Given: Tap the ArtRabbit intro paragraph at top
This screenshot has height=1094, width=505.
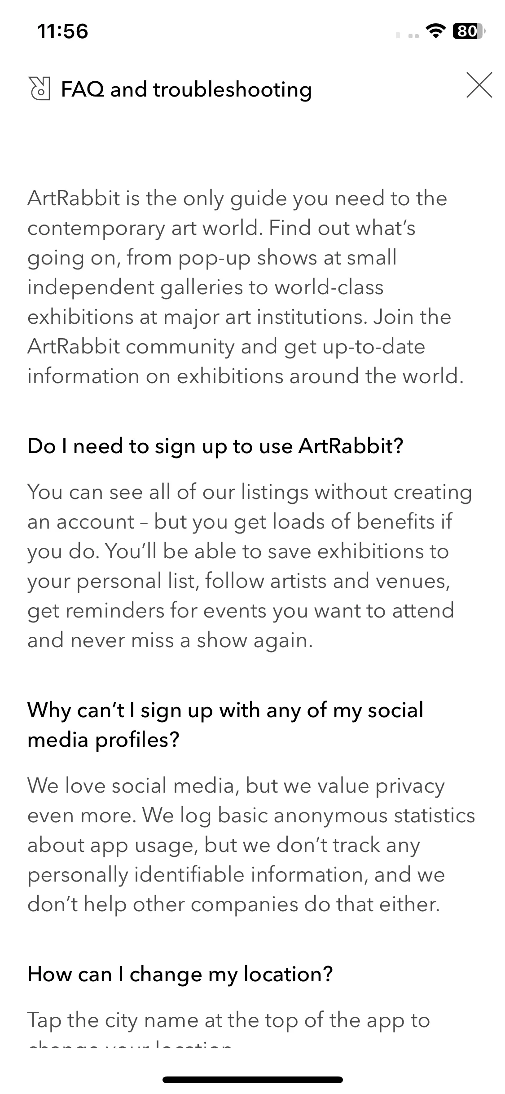Looking at the screenshot, I should [245, 287].
